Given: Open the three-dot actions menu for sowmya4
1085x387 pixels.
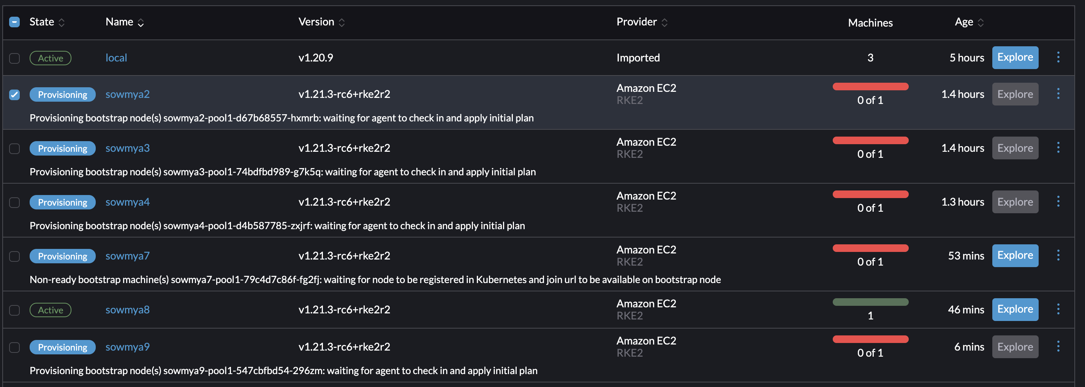Looking at the screenshot, I should pos(1058,201).
